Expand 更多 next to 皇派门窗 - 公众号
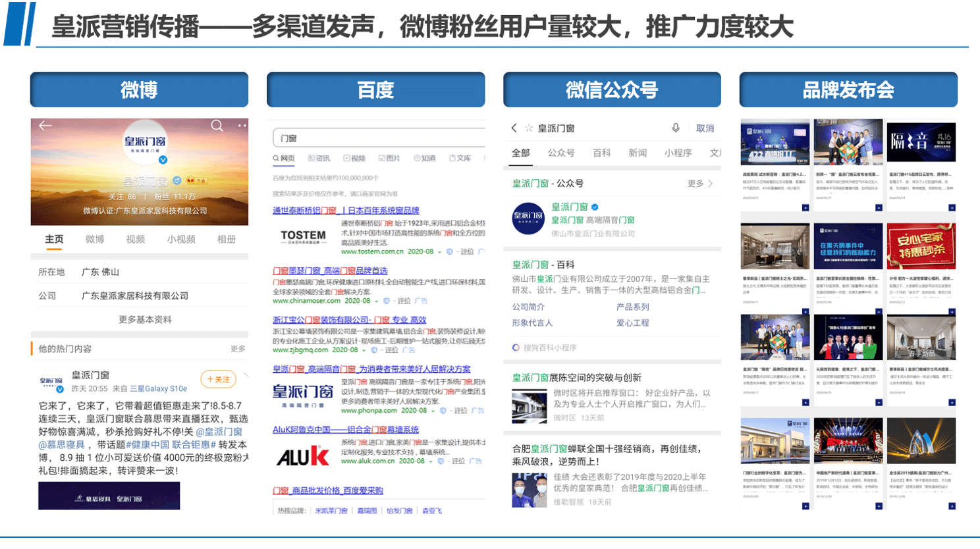 click(699, 184)
